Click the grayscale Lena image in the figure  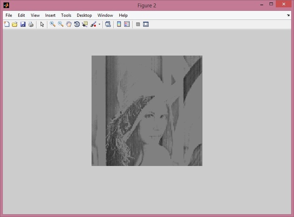pos(147,111)
